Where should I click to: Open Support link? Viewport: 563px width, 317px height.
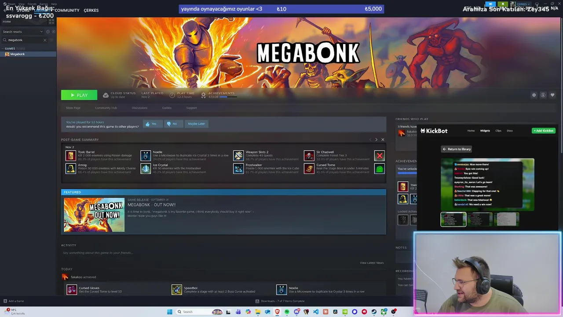tap(191, 108)
